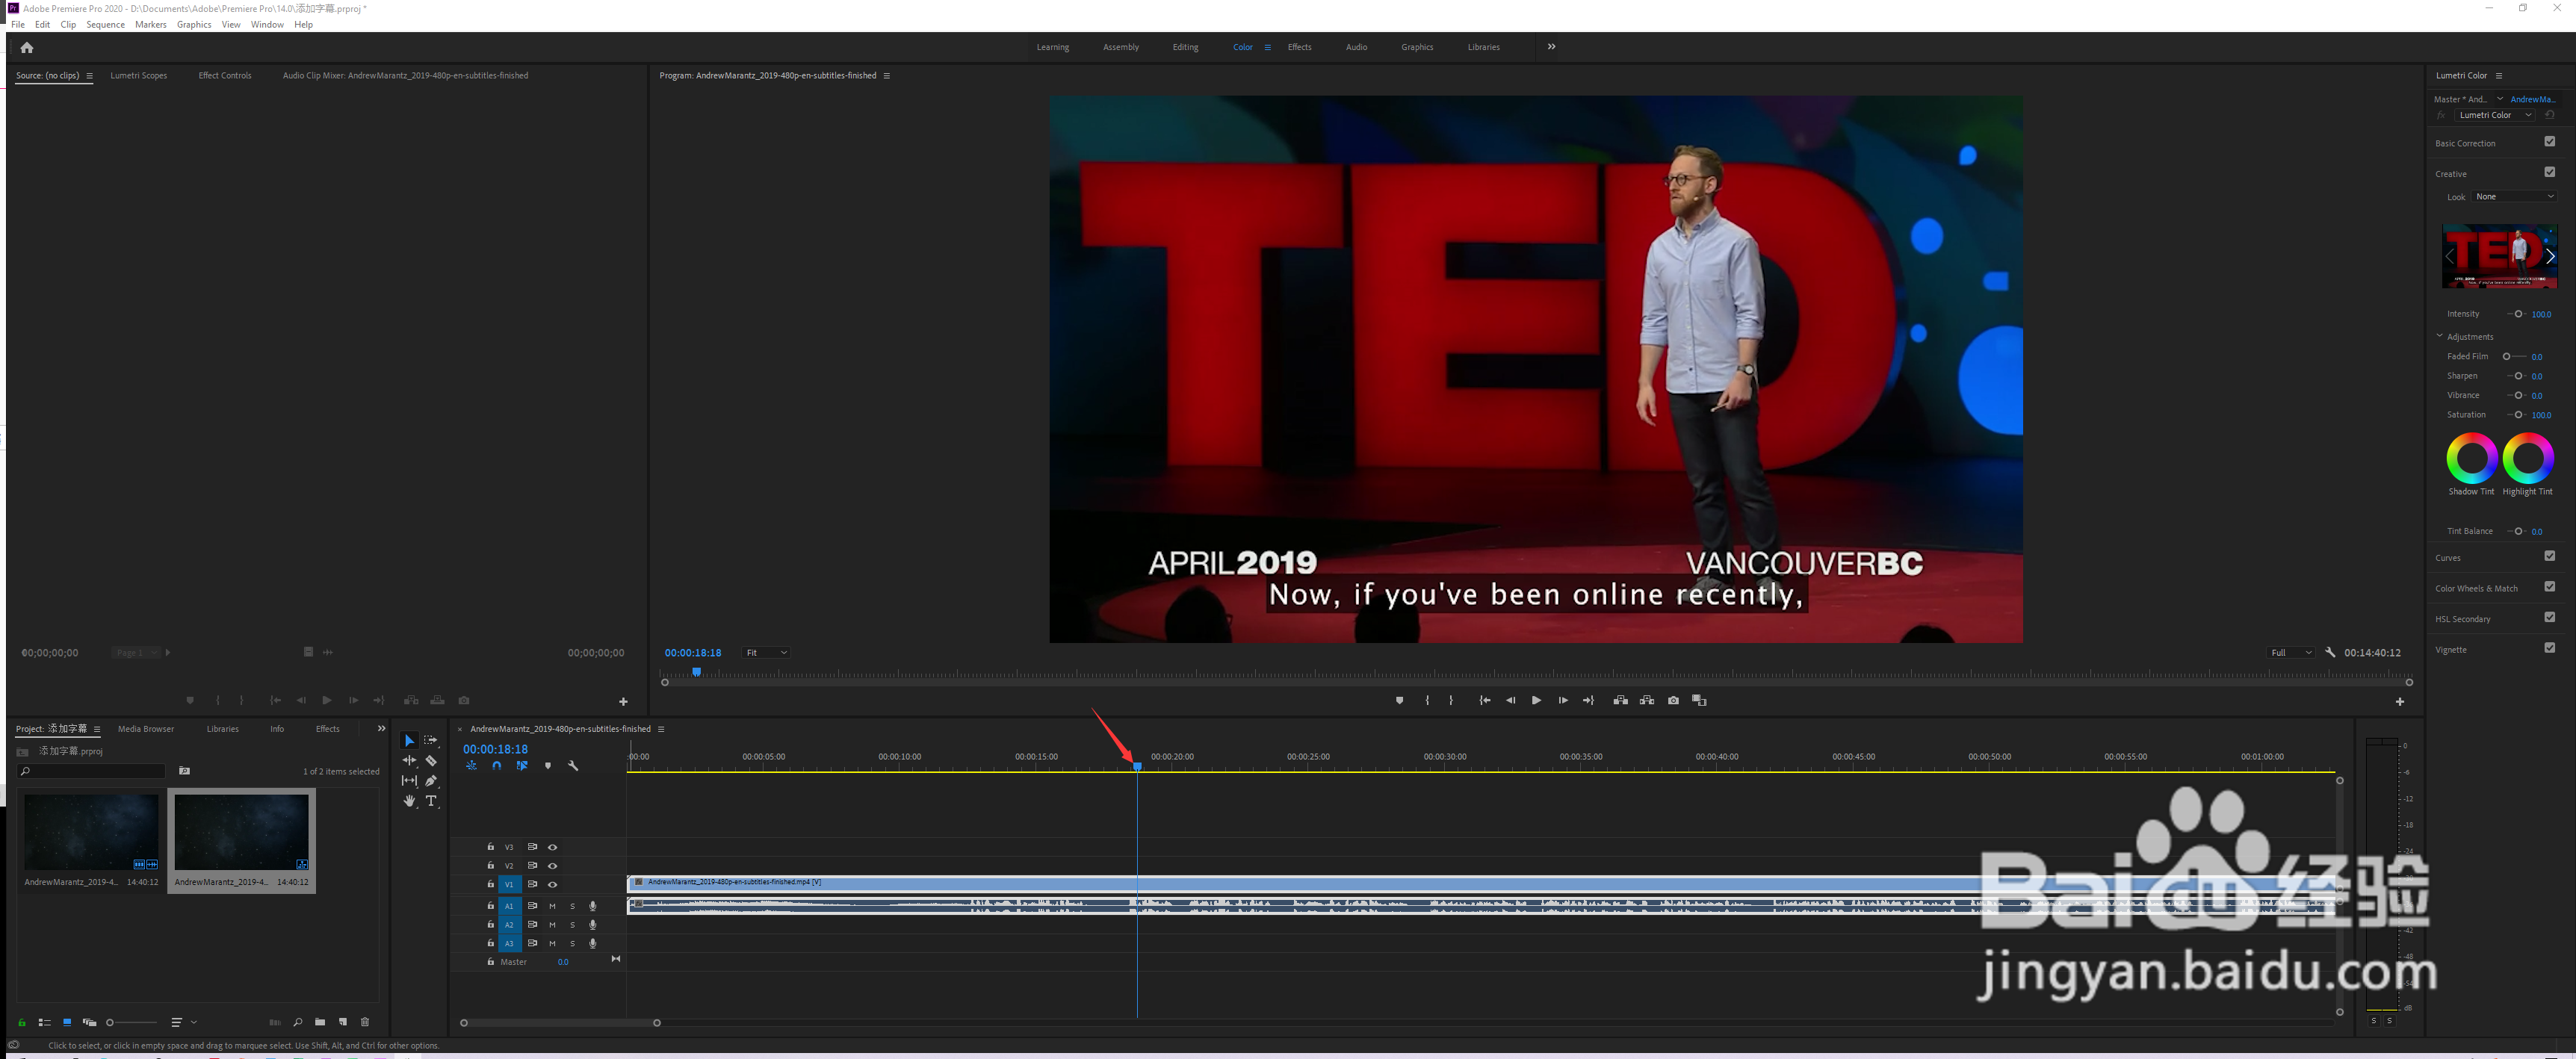Toggle HSL Secondary checkbox
The image size is (2576, 1059).
(x=2549, y=618)
